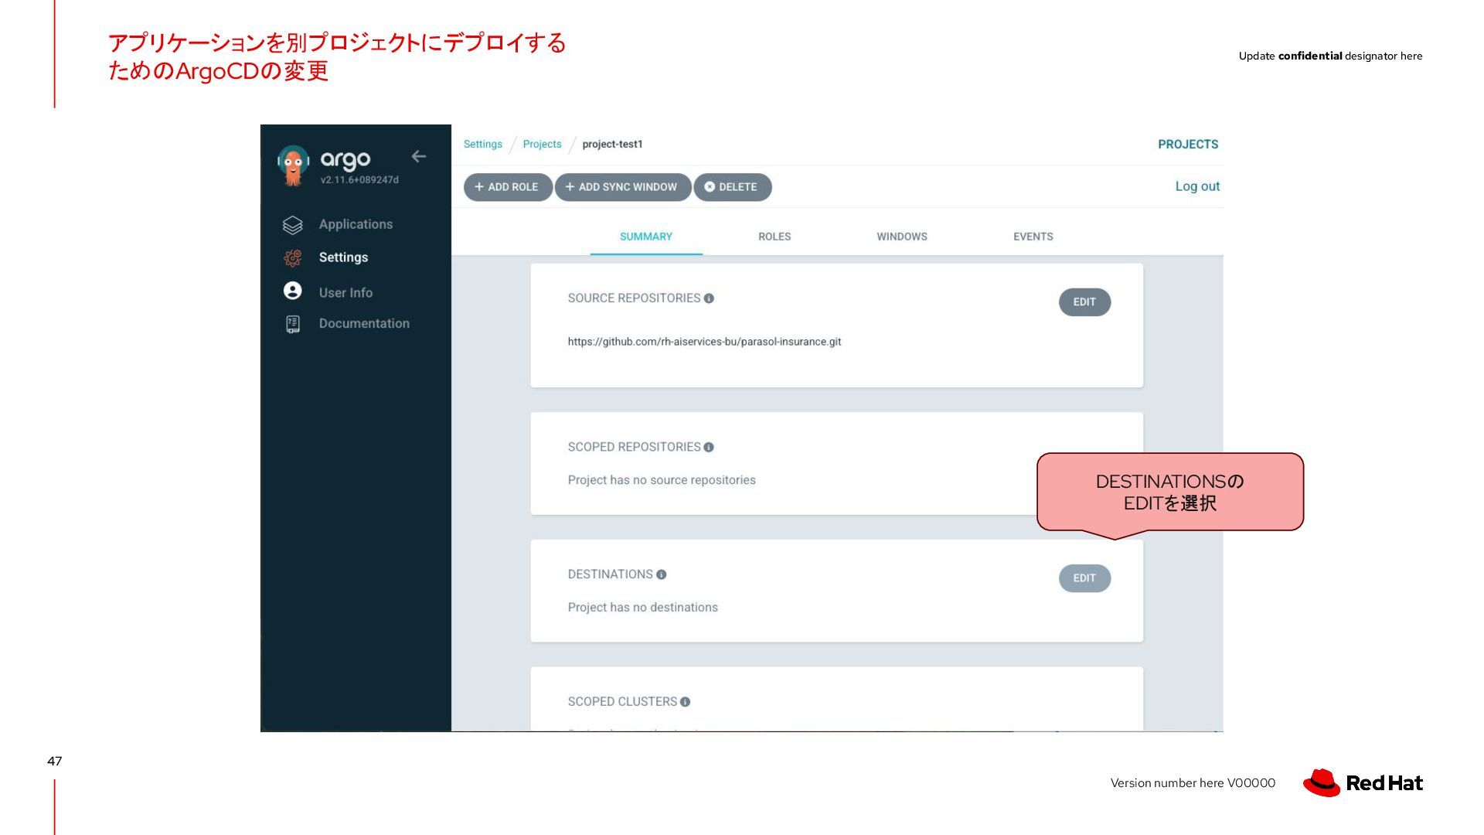Open info icon beside Source Repositories
Image resolution: width=1484 pixels, height=835 pixels.
[x=709, y=298]
